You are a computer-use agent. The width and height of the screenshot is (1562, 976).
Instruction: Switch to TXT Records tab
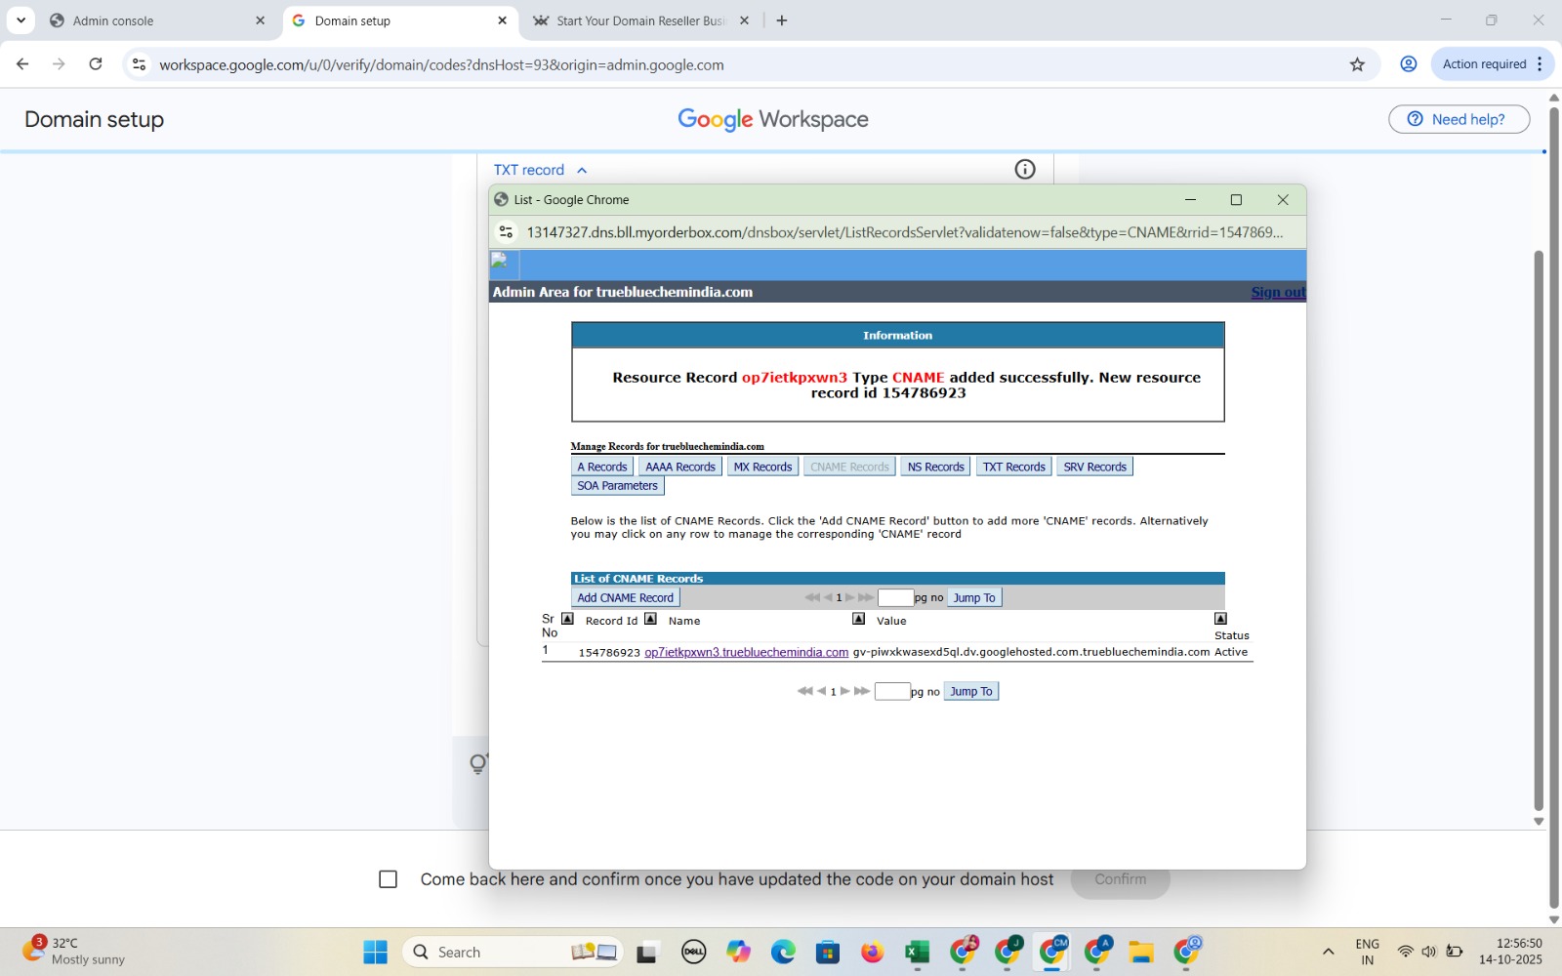coord(1013,467)
